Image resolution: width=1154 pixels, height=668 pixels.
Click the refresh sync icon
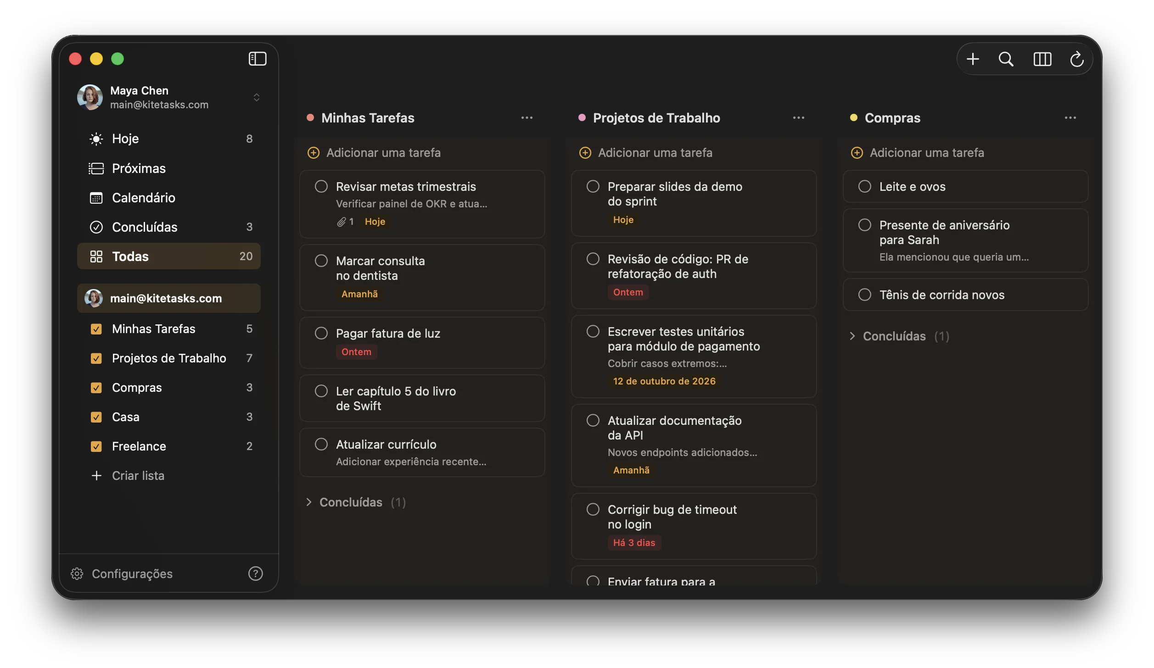pos(1077,59)
